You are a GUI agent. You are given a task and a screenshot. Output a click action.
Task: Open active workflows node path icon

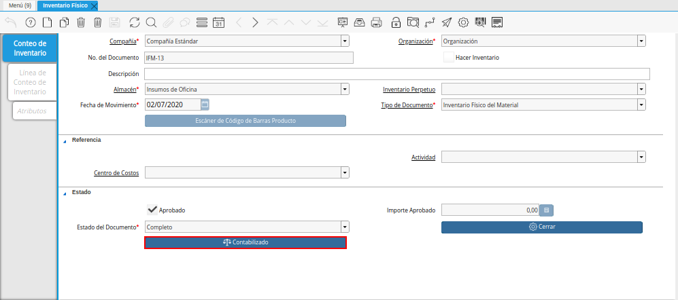[x=430, y=22]
